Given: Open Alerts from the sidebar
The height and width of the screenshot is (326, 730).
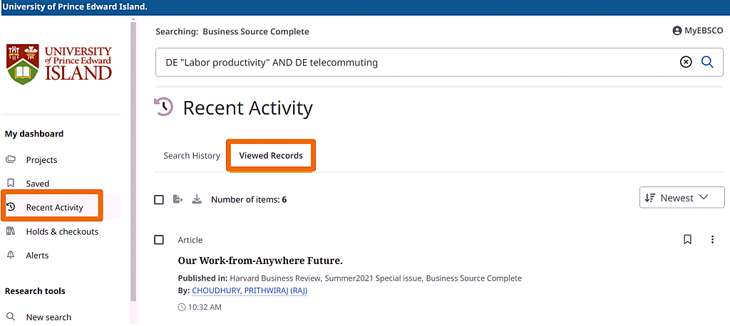Looking at the screenshot, I should [x=37, y=256].
